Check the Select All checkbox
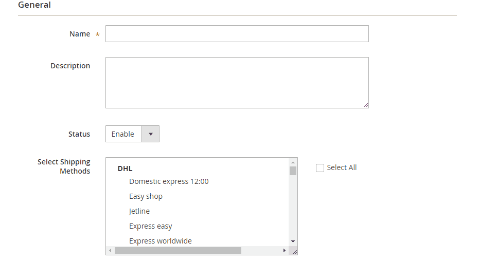Viewport: 479px width, 262px height. click(x=320, y=168)
